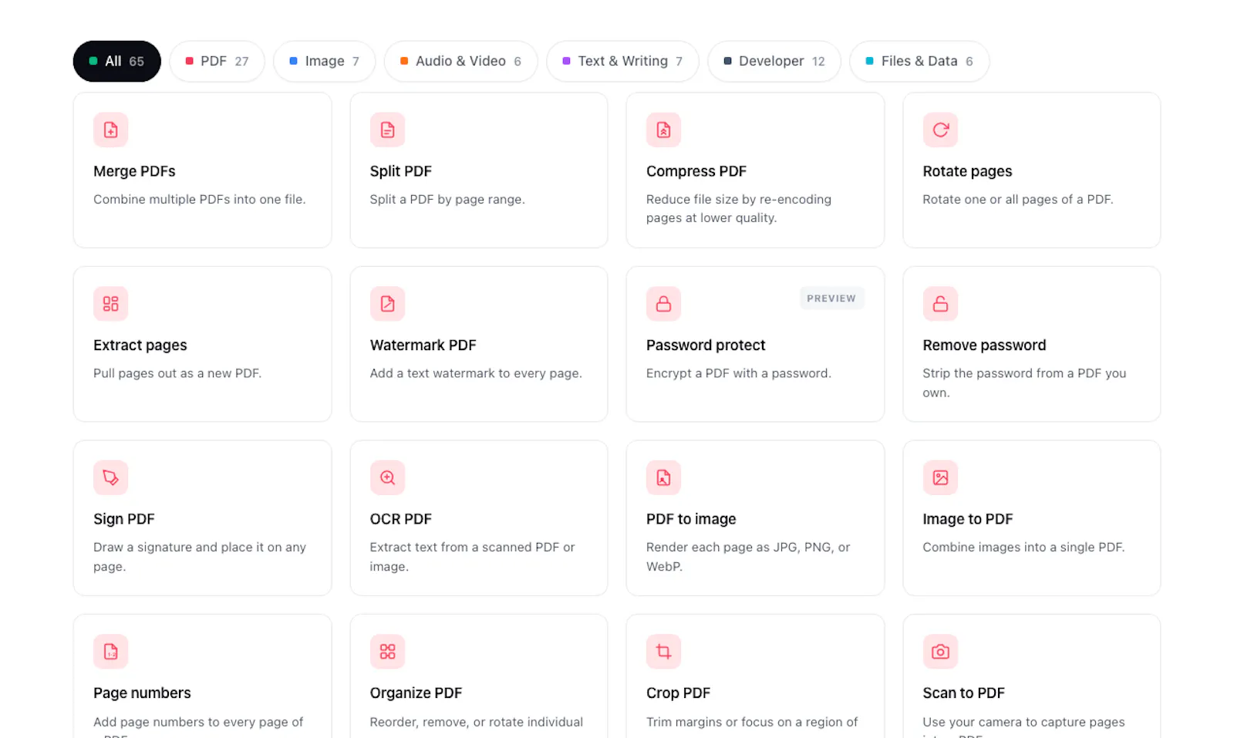Click the Organize PDF grid icon
The height and width of the screenshot is (738, 1234).
387,652
